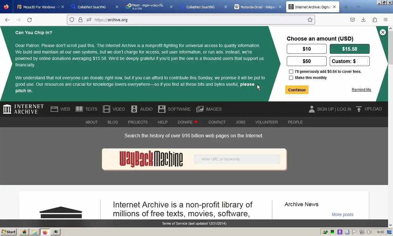Image resolution: width=393 pixels, height=236 pixels.
Task: Open site permissions icon in address bar
Action: pos(89,20)
